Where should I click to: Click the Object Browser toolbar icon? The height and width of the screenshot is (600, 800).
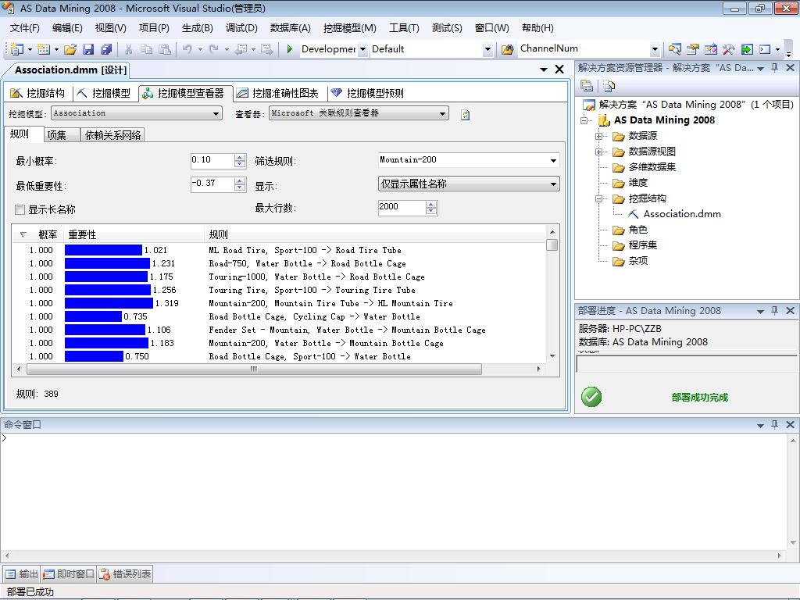(x=711, y=49)
